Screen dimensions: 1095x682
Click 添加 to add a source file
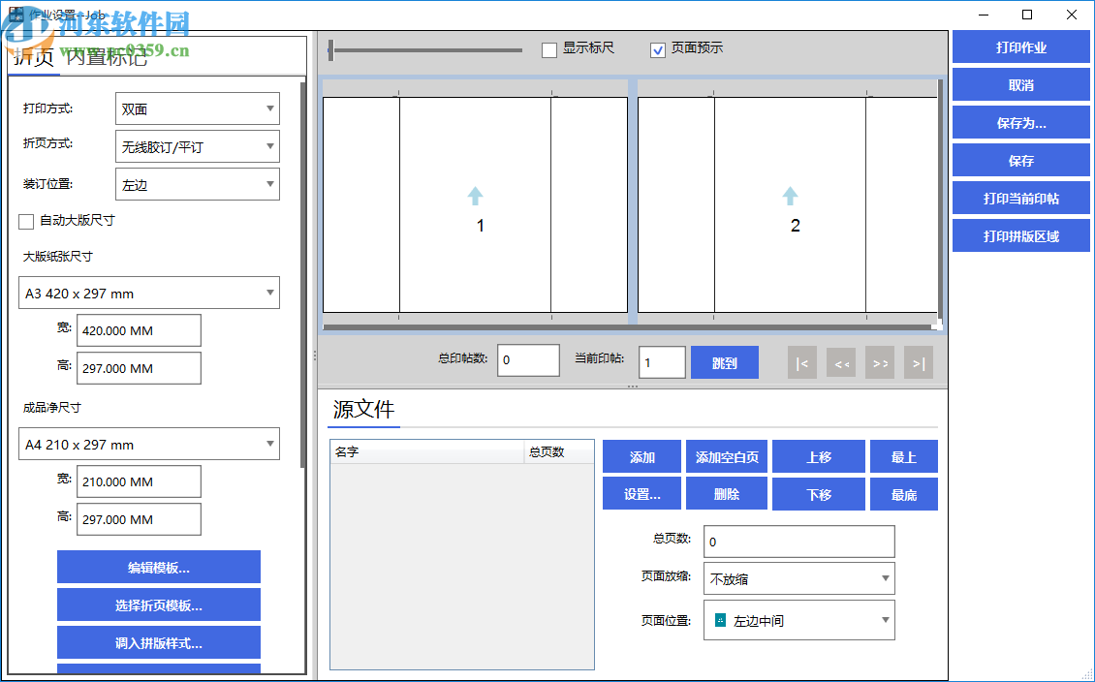[641, 456]
